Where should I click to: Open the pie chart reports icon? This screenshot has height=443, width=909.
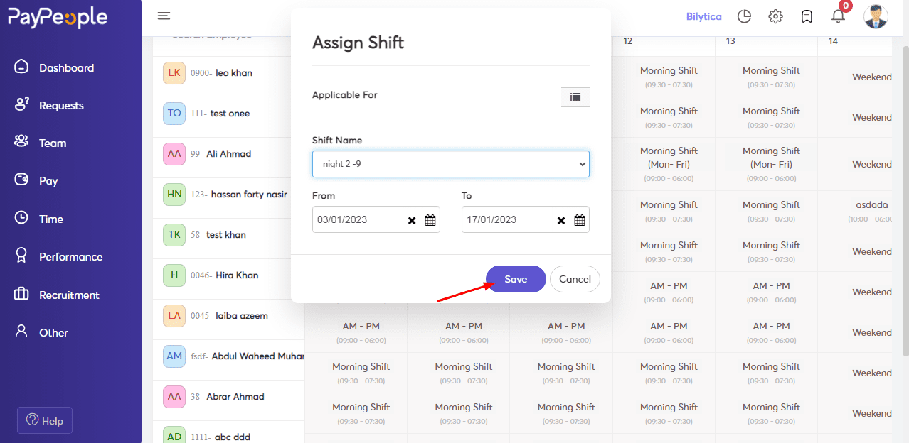tap(744, 16)
